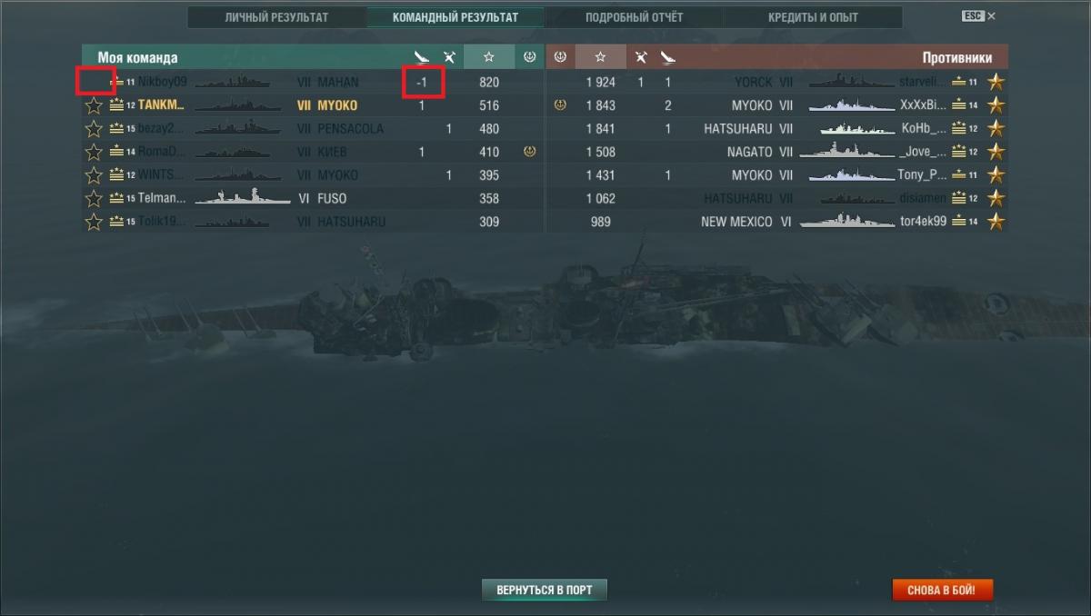
Task: Open the Личный результат tab
Action: click(276, 17)
